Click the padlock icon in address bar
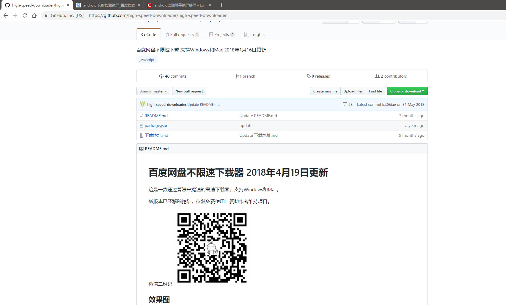This screenshot has width=506, height=305. pos(46,15)
